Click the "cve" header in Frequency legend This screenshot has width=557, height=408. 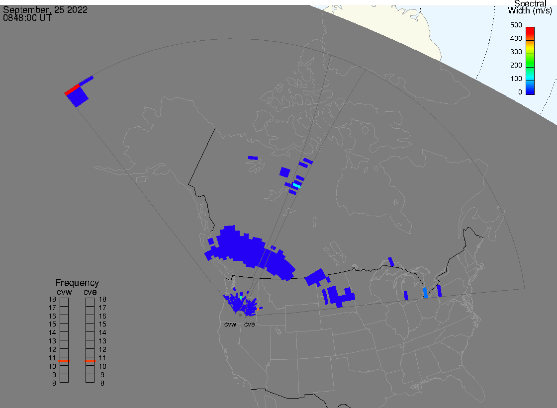[x=90, y=292]
